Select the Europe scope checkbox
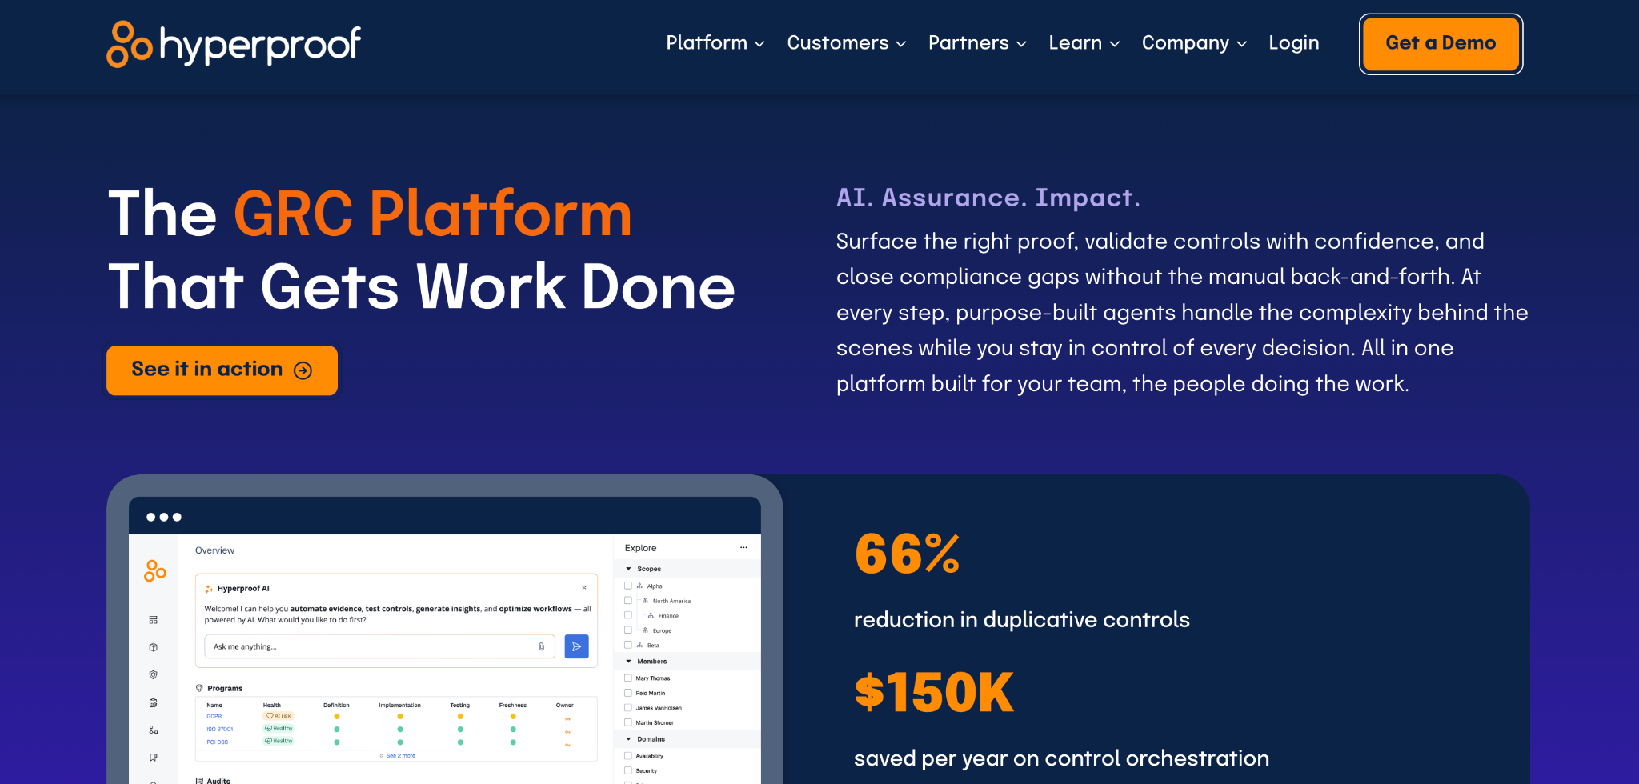1639x784 pixels. [x=628, y=630]
